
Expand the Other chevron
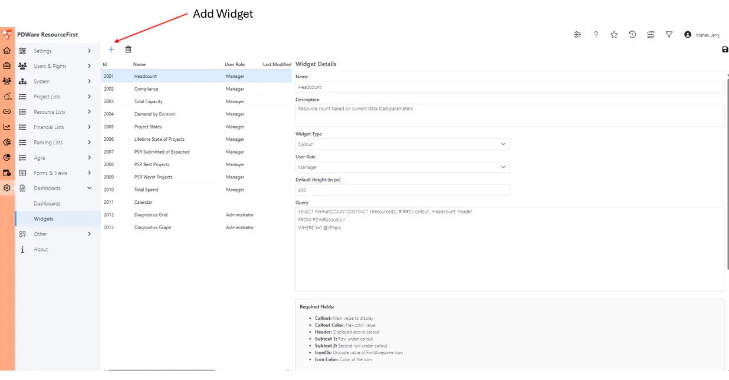(90, 234)
